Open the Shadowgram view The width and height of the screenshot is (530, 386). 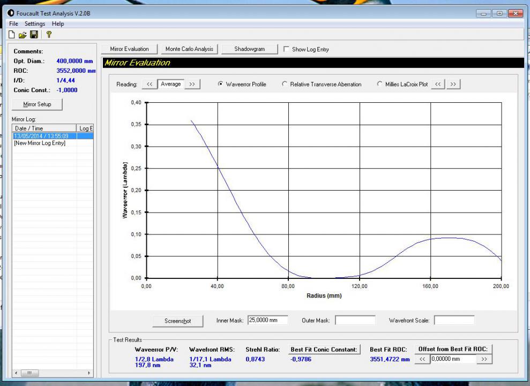pyautogui.click(x=249, y=49)
